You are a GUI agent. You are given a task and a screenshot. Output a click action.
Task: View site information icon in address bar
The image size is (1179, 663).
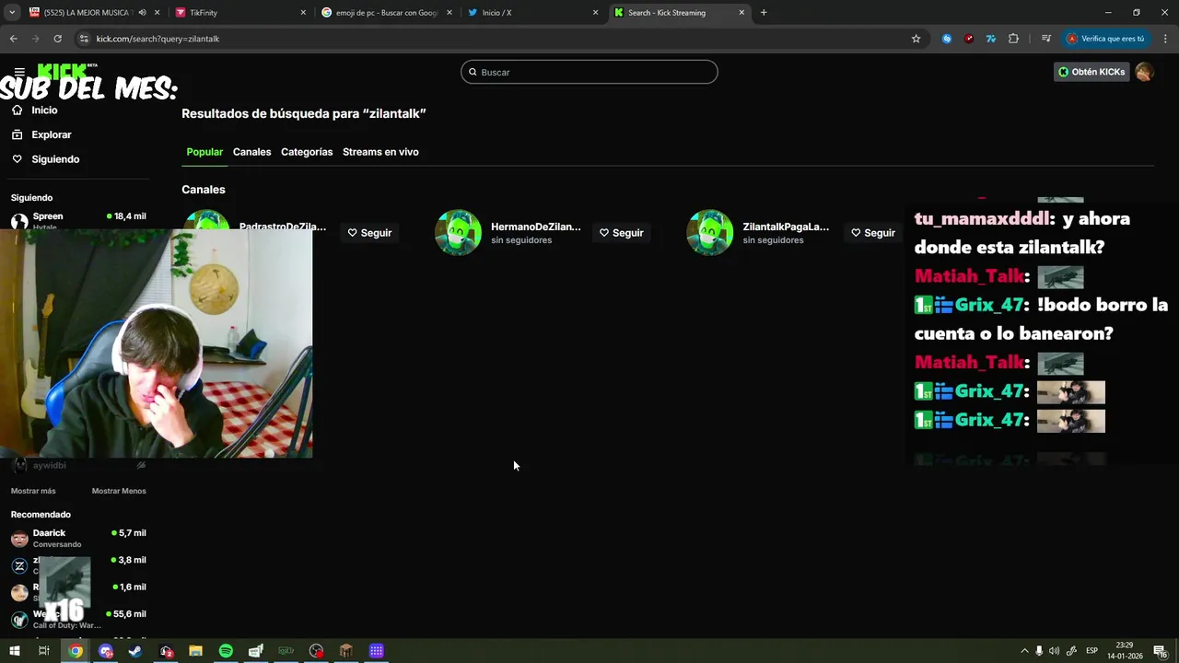[84, 39]
